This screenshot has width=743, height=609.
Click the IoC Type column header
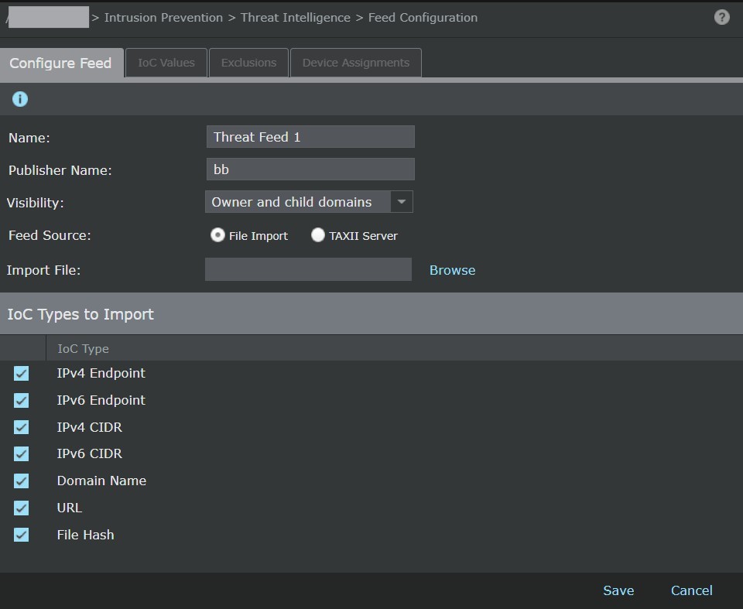83,349
